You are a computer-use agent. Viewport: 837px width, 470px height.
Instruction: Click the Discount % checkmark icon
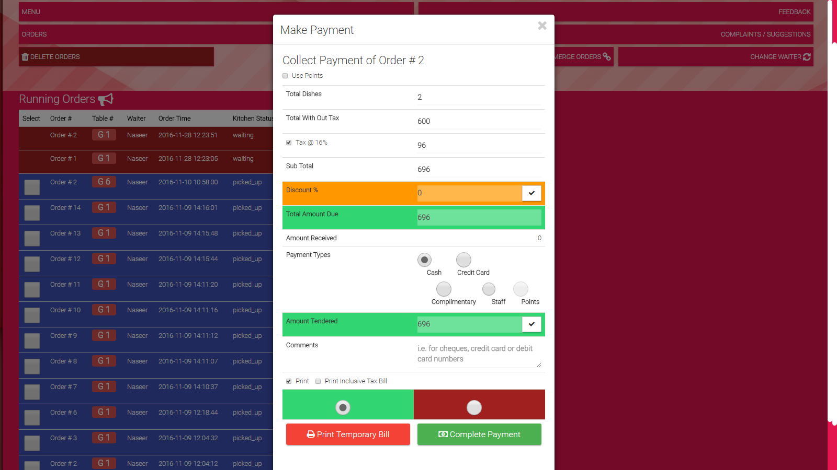pos(531,193)
